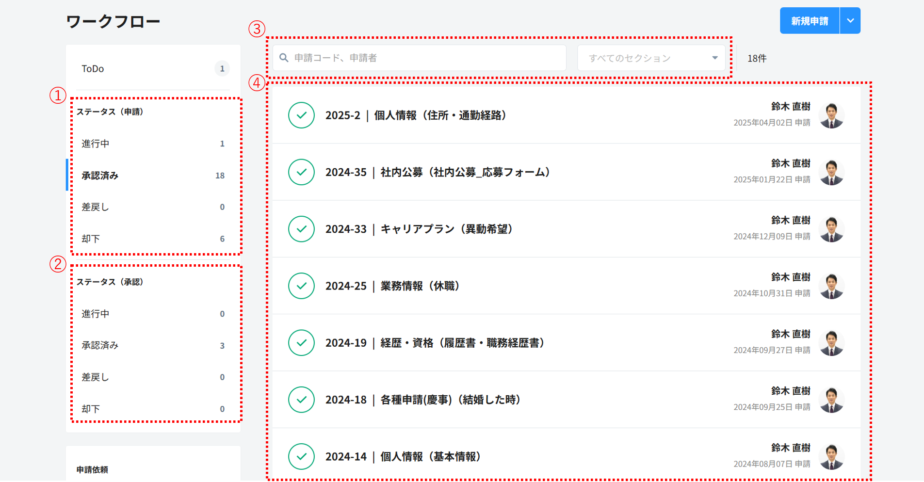Click the checkmark icon for 2024-18 application

[301, 400]
